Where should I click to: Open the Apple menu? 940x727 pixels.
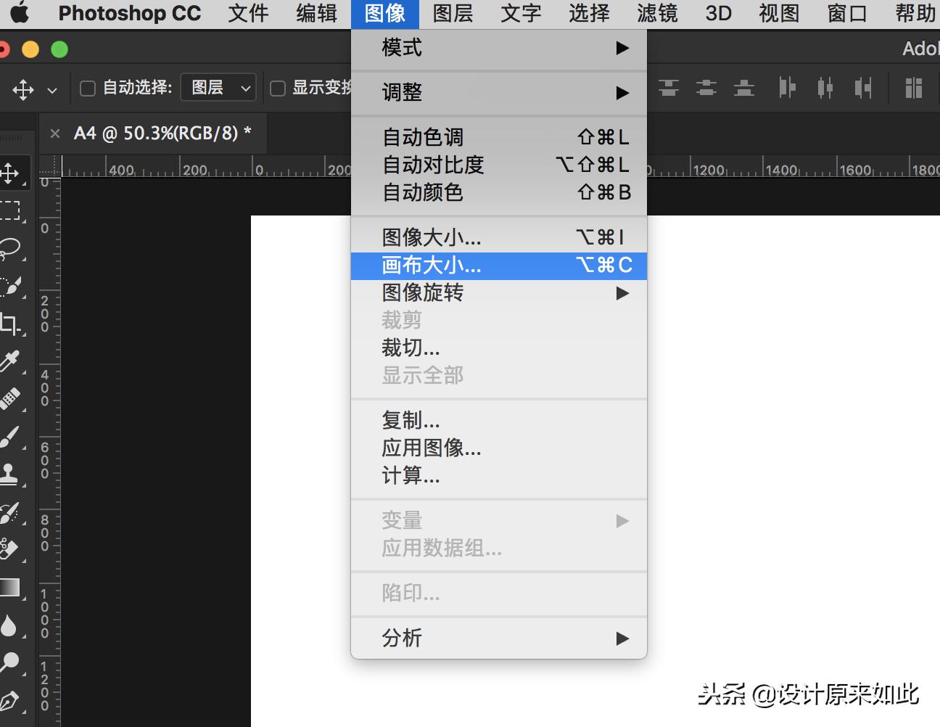pyautogui.click(x=20, y=12)
